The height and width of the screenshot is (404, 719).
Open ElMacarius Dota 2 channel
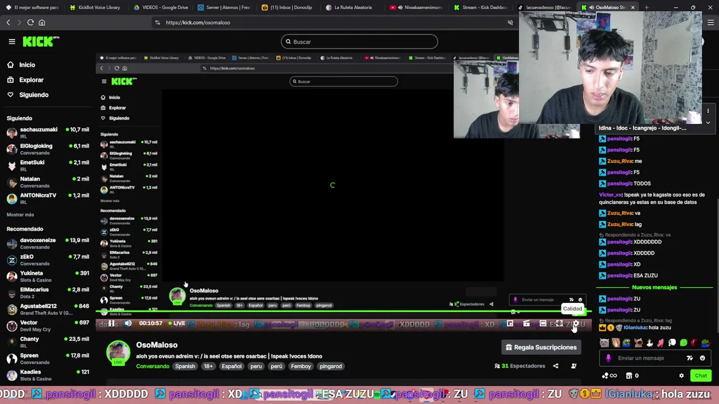coord(48,292)
